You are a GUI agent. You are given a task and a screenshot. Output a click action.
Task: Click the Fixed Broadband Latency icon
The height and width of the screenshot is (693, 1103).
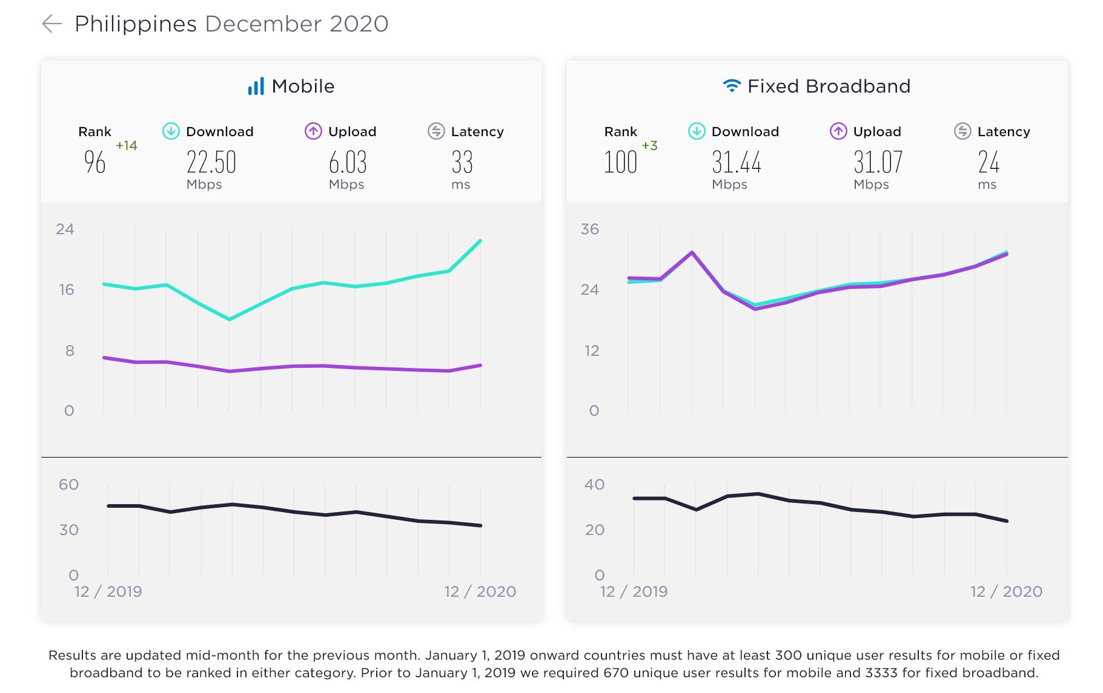pyautogui.click(x=962, y=131)
